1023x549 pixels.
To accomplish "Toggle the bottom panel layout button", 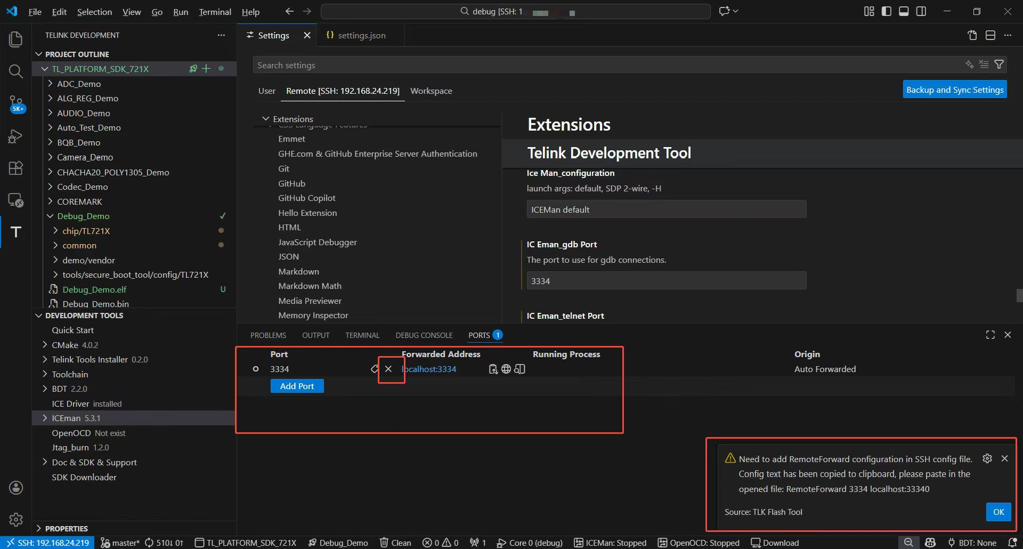I will [x=904, y=11].
